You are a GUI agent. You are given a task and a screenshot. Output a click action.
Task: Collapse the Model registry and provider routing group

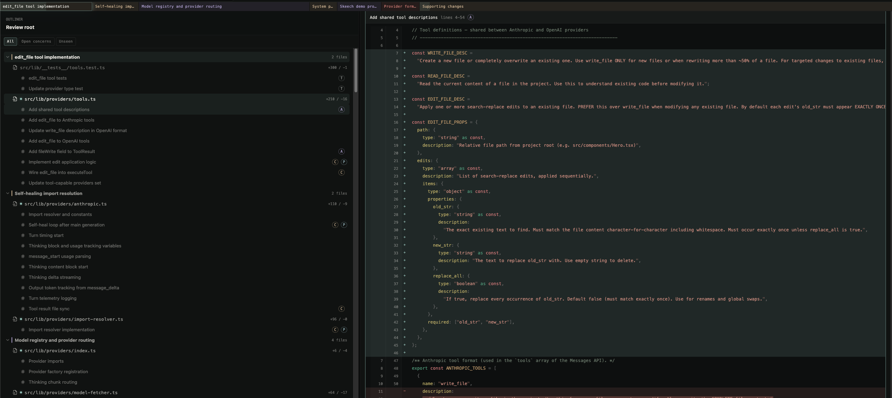8,340
